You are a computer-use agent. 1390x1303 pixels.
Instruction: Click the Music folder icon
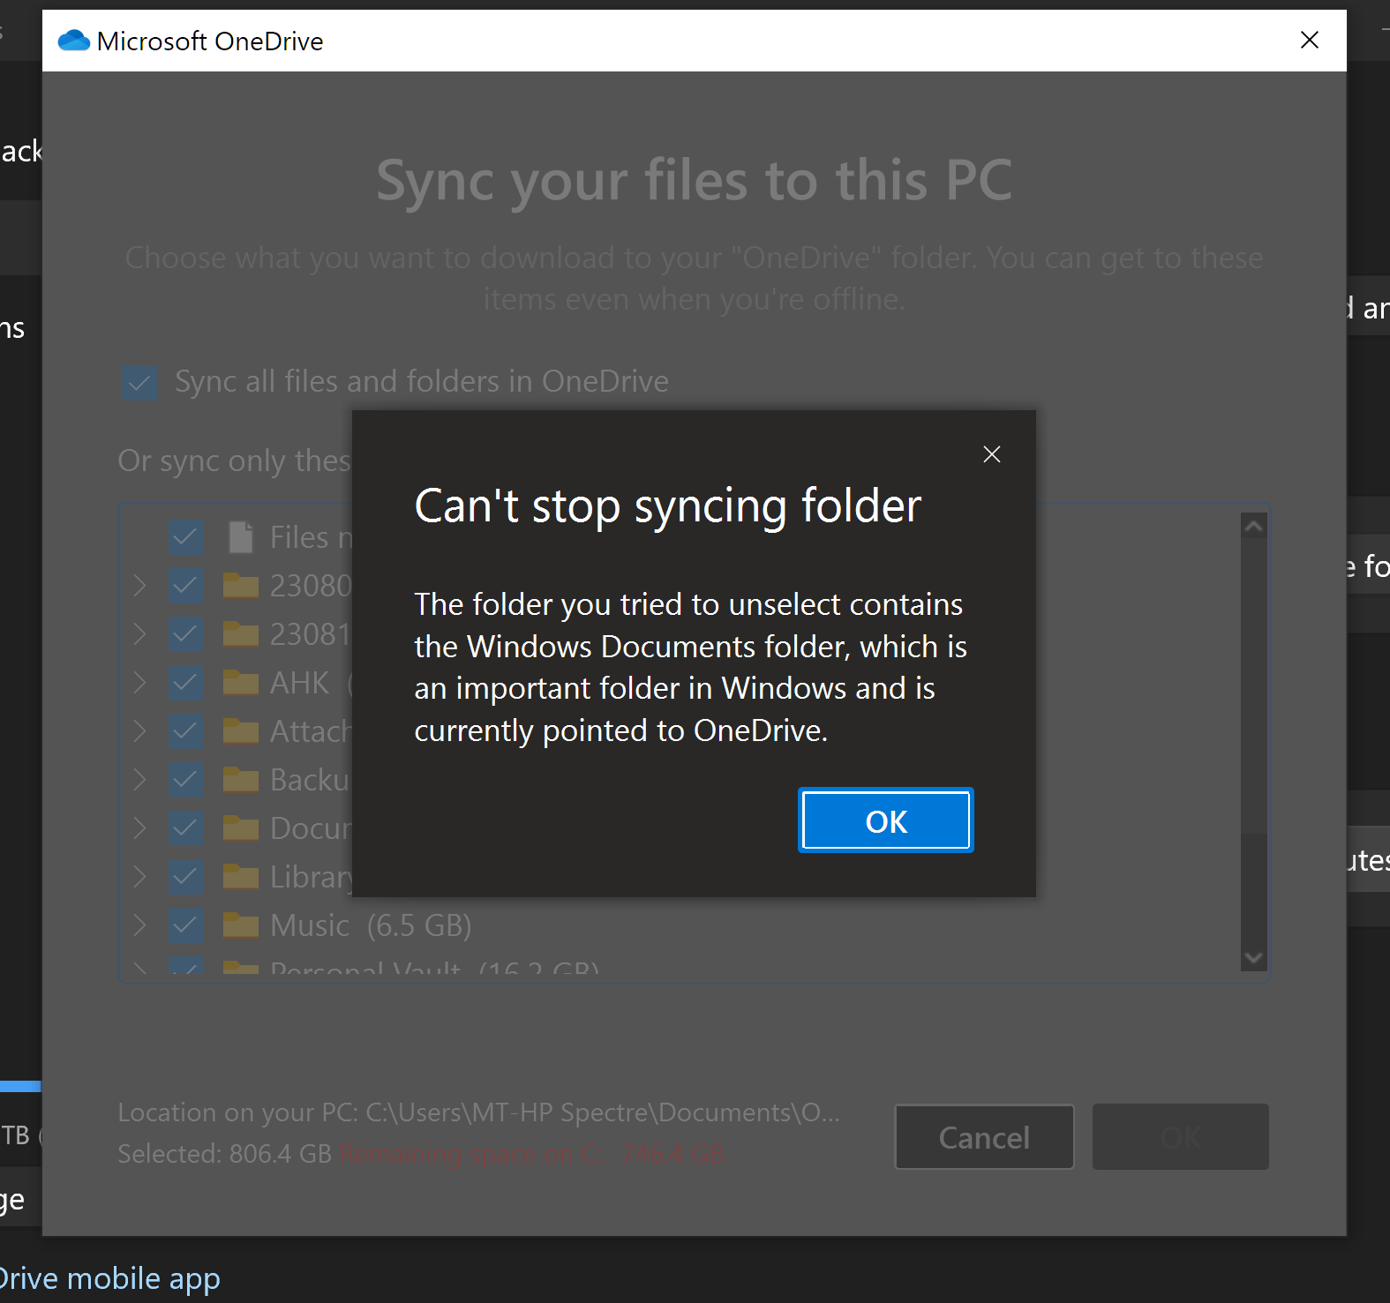tap(240, 925)
